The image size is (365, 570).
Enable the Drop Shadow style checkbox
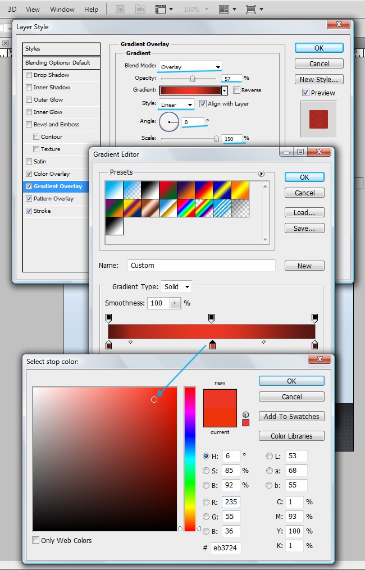pyautogui.click(x=29, y=75)
